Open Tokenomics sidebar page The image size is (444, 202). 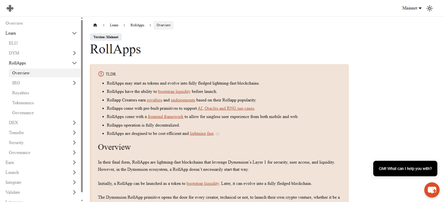[23, 103]
